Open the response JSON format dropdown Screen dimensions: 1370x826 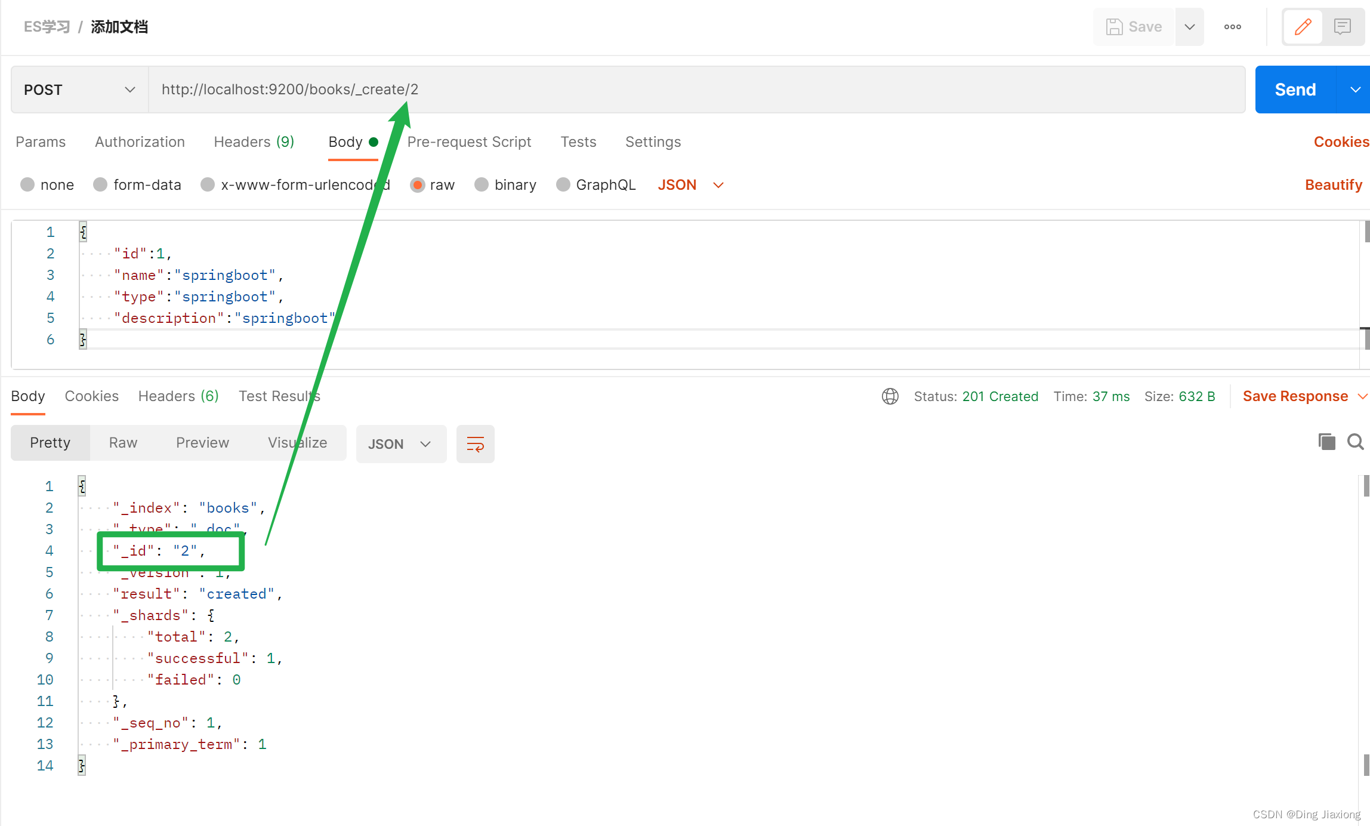click(401, 444)
